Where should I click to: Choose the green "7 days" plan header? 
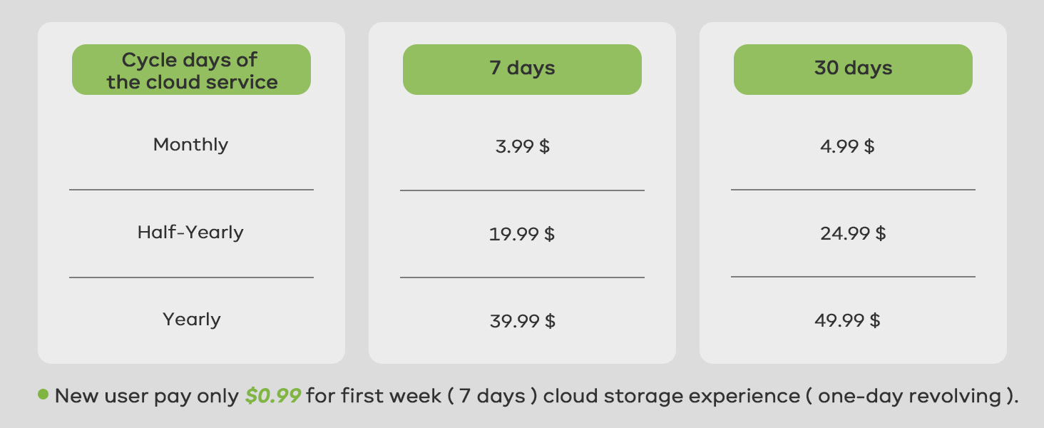coord(522,69)
